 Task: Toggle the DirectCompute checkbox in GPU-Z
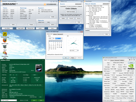pos(121,96)
